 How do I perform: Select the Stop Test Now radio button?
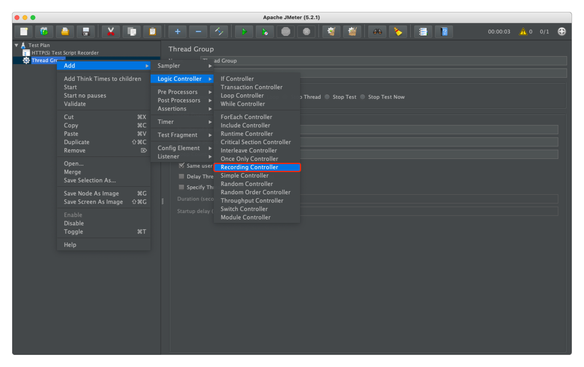pyautogui.click(x=363, y=97)
